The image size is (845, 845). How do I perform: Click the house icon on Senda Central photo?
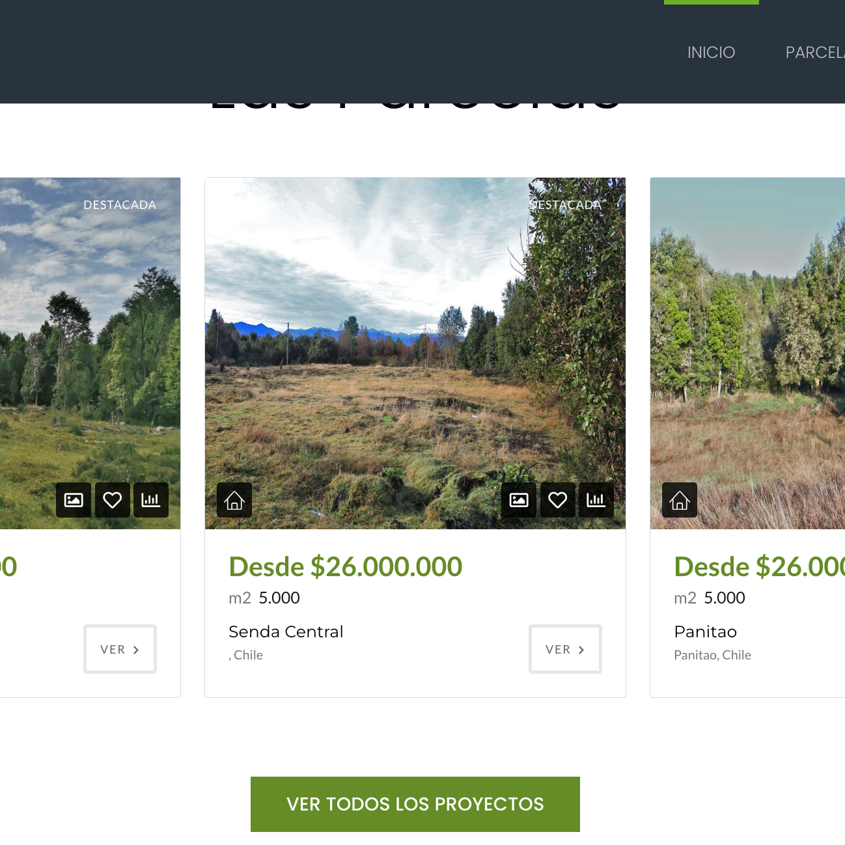[234, 500]
